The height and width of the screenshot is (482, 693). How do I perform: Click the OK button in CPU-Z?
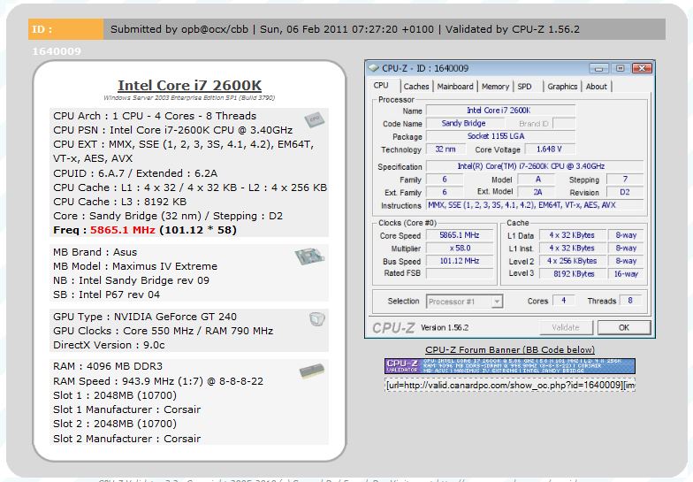click(624, 327)
